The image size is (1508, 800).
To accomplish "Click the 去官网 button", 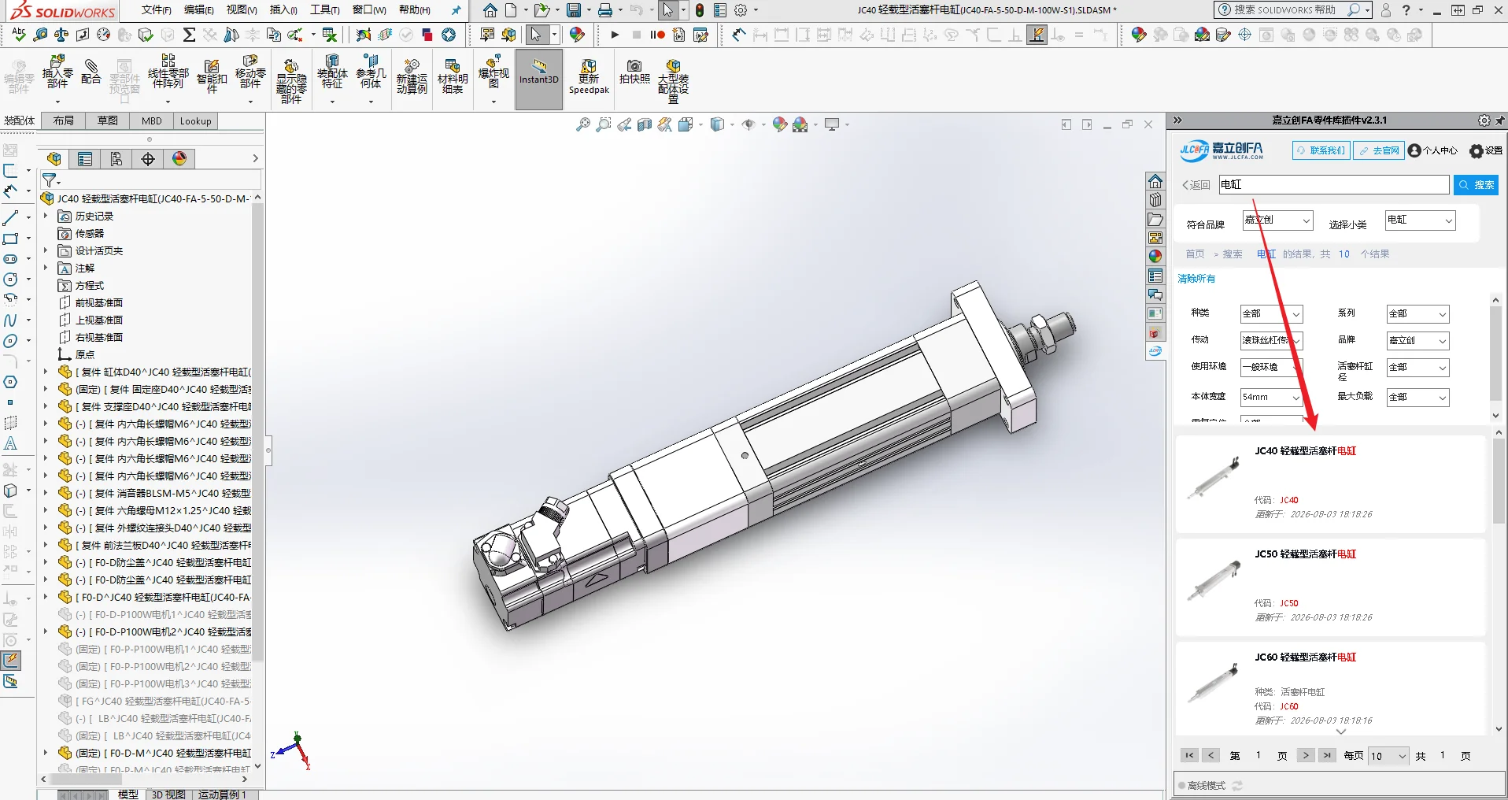I will coord(1379,150).
